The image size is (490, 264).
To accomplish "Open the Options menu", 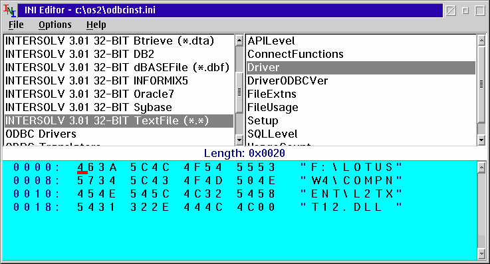I will [x=55, y=25].
